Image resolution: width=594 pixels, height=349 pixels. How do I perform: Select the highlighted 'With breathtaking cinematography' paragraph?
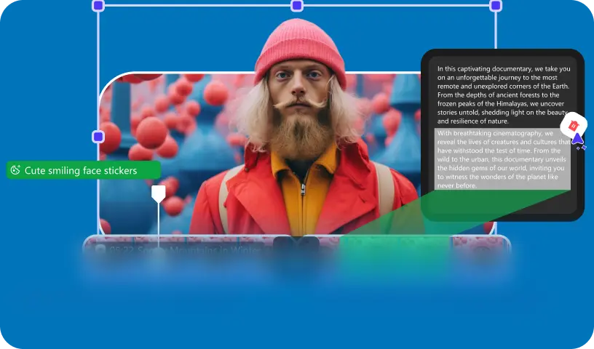coord(501,159)
